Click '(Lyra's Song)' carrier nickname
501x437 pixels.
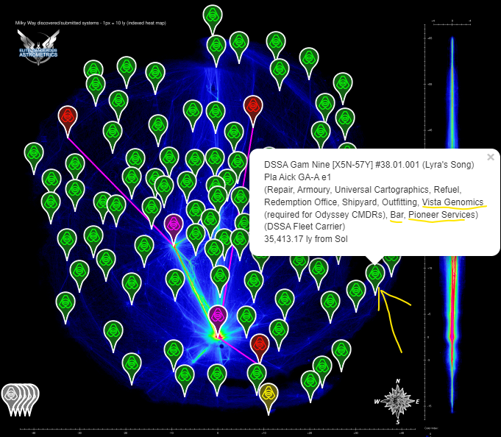[x=448, y=165]
